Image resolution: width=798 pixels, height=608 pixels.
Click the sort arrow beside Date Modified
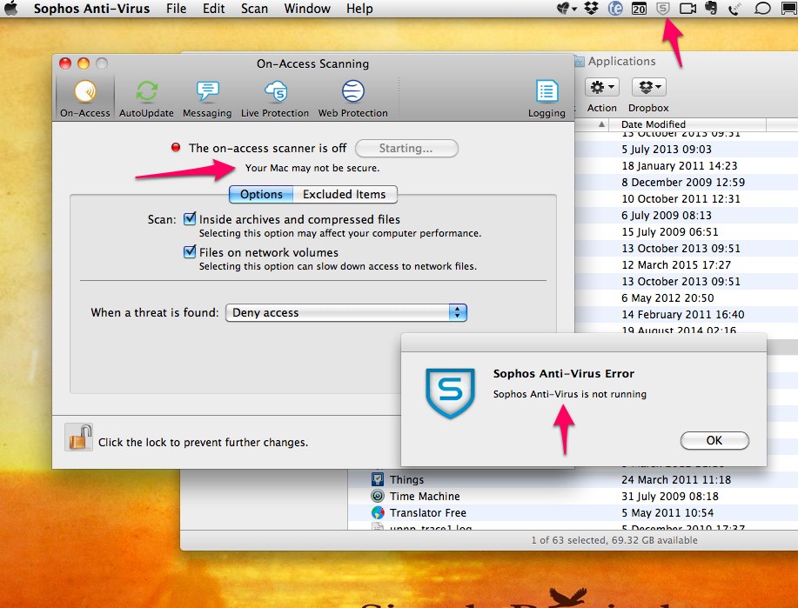[601, 124]
